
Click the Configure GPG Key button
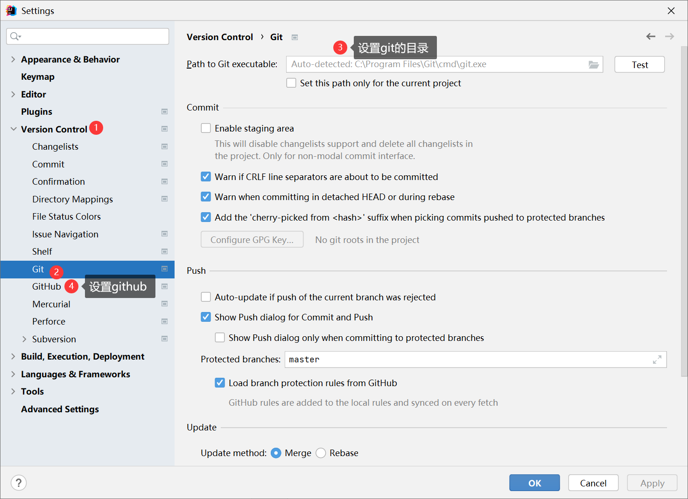tap(252, 240)
